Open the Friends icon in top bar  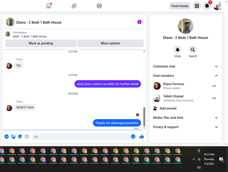tap(74, 6)
